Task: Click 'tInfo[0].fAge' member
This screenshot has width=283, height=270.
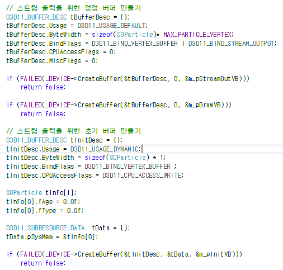Action: (30, 202)
